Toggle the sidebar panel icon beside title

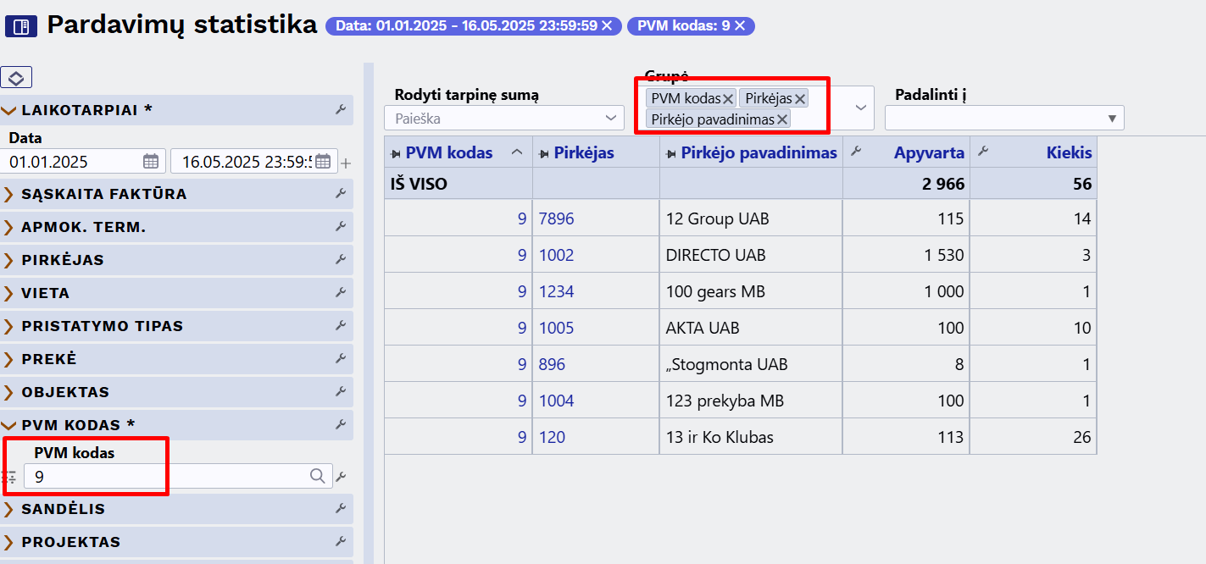[x=20, y=27]
